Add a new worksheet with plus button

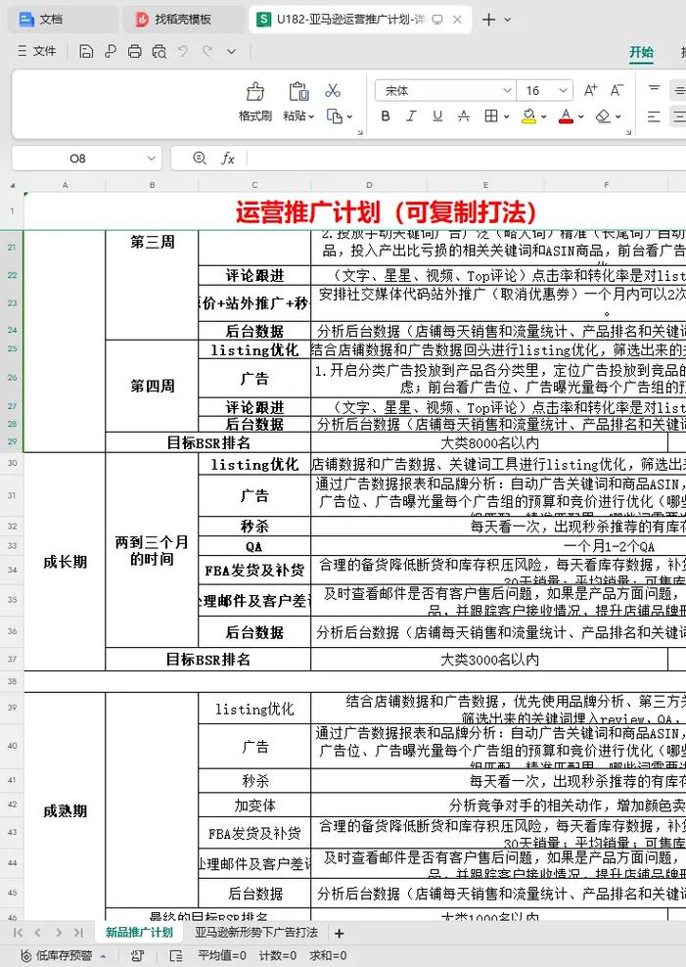[x=339, y=933]
